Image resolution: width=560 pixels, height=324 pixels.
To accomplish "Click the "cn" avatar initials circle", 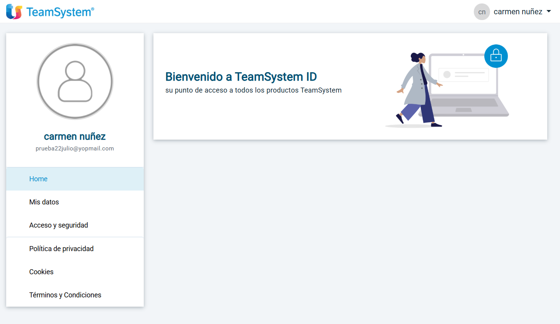I will pos(482,12).
